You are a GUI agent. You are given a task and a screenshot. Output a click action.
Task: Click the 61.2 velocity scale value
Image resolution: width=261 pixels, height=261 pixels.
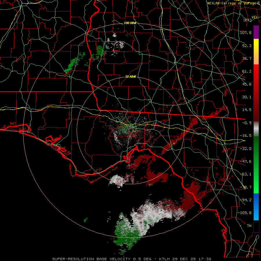pos(247,71)
